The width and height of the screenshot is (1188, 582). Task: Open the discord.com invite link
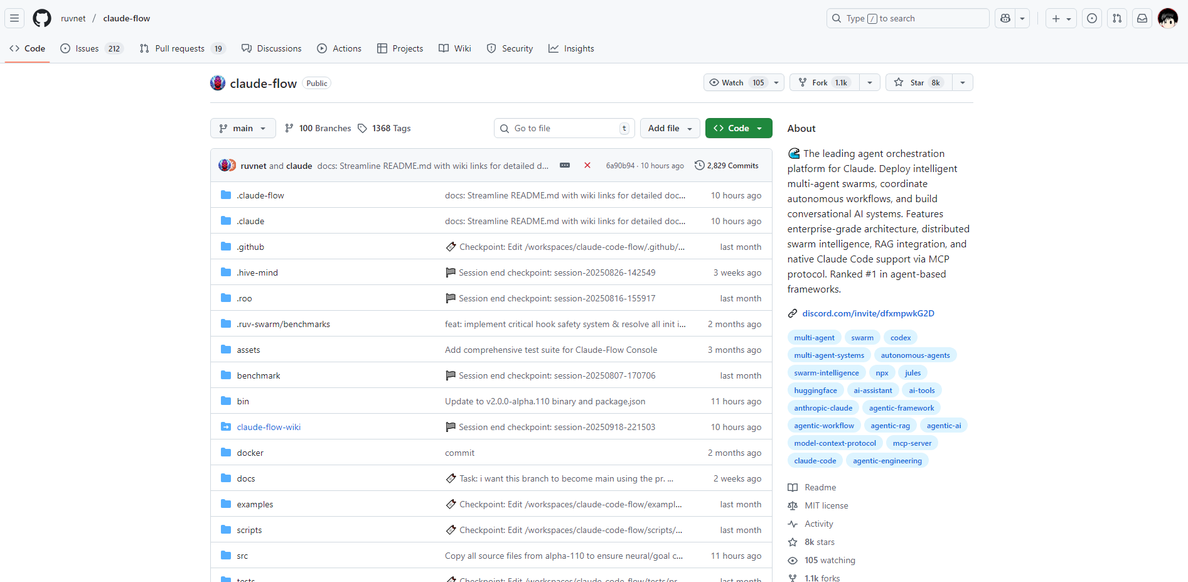coord(868,313)
